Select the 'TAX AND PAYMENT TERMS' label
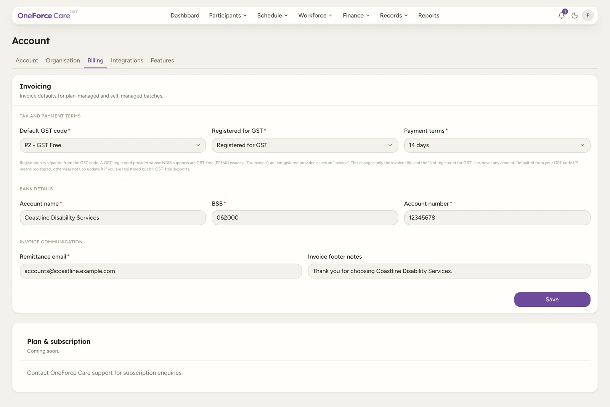This screenshot has height=407, width=610. (x=50, y=116)
